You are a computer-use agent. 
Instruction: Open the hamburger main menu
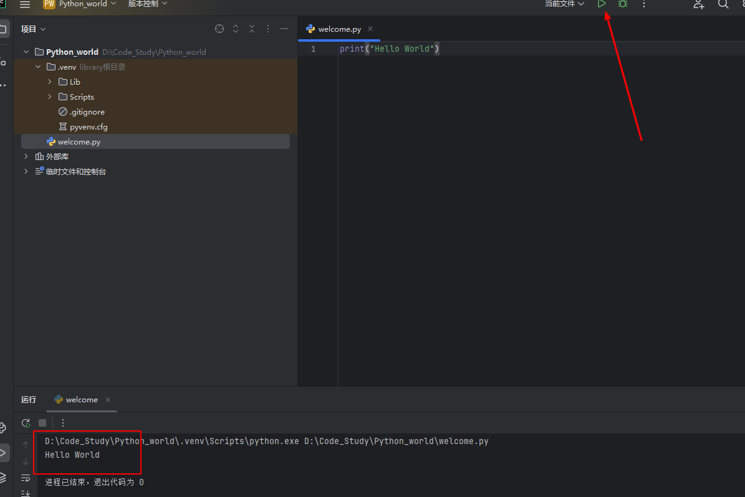[25, 4]
